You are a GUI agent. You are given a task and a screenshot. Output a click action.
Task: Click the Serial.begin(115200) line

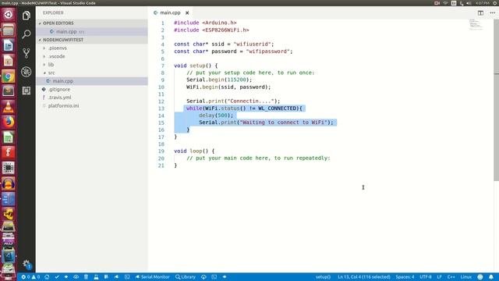219,80
